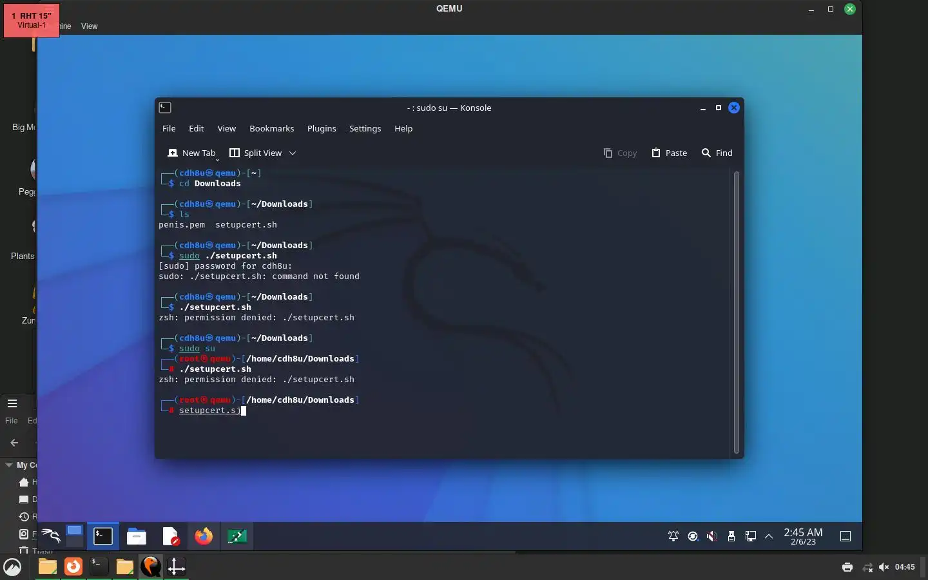Viewport: 928px width, 580px height.
Task: Open the QEMU window's View menu
Action: 90,26
